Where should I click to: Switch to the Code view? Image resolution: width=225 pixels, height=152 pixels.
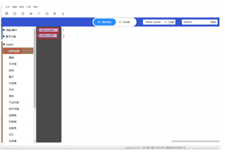[x=124, y=22]
